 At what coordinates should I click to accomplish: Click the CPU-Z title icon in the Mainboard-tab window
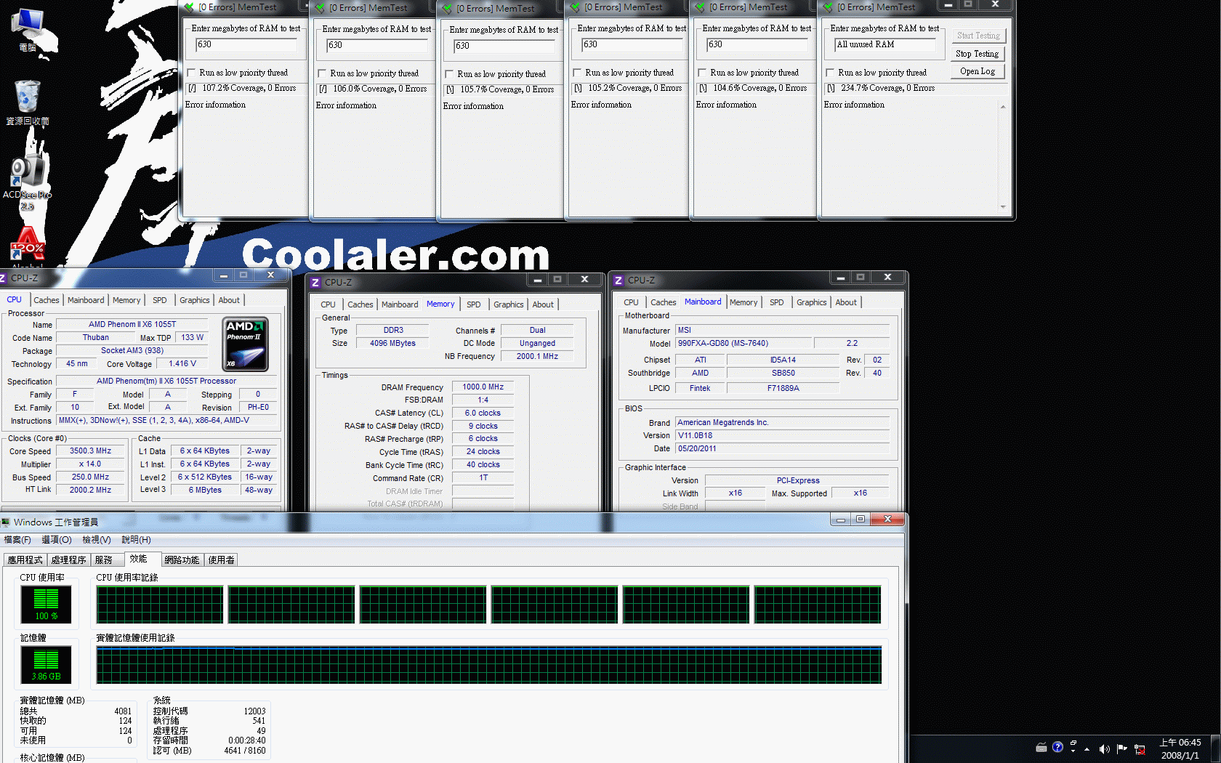tap(618, 280)
